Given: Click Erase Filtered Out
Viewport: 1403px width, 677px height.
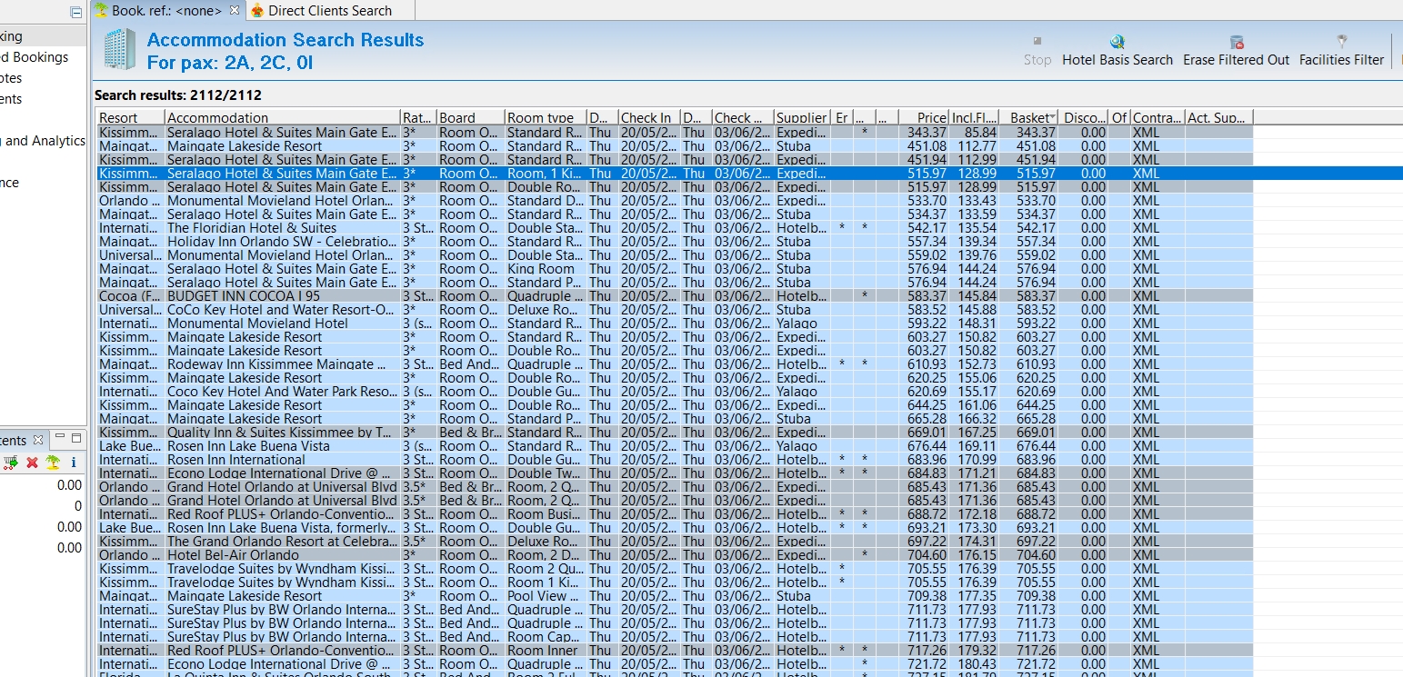Looking at the screenshot, I should click(x=1236, y=51).
